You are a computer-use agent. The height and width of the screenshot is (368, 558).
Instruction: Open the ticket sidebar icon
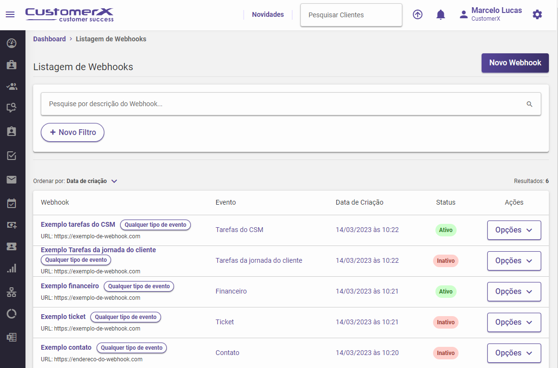(x=12, y=246)
